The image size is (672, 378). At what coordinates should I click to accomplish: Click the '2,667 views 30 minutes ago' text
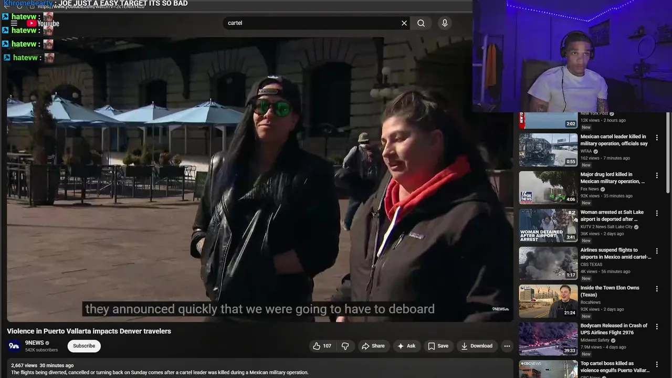[x=43, y=365]
